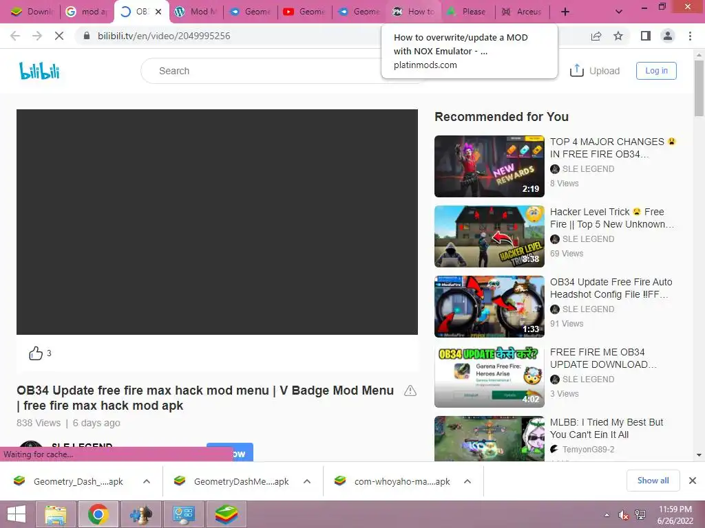This screenshot has width=705, height=528.
Task: Stop loading the page
Action: tap(59, 36)
